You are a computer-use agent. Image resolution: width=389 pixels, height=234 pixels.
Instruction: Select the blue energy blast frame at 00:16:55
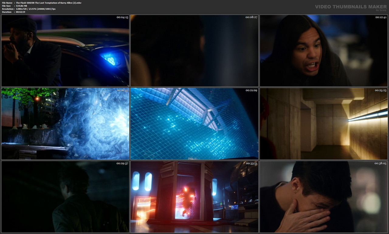(65, 124)
